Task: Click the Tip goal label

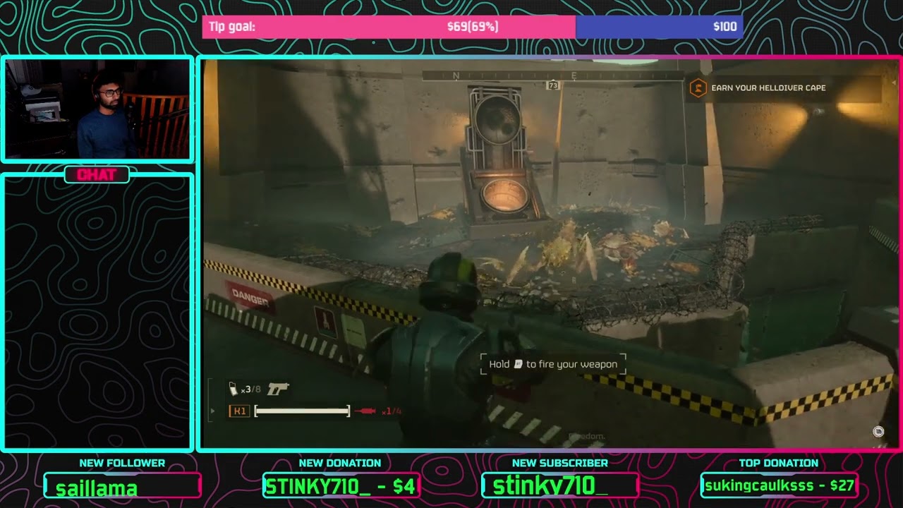Action: 232,27
